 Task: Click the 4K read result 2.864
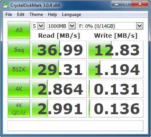(59, 89)
